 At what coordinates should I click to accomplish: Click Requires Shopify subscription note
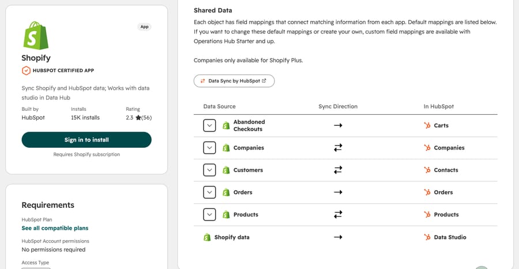pyautogui.click(x=86, y=154)
